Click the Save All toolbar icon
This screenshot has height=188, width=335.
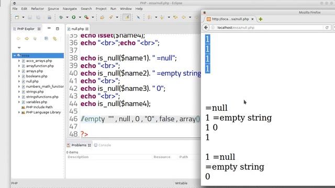(x=38, y=17)
